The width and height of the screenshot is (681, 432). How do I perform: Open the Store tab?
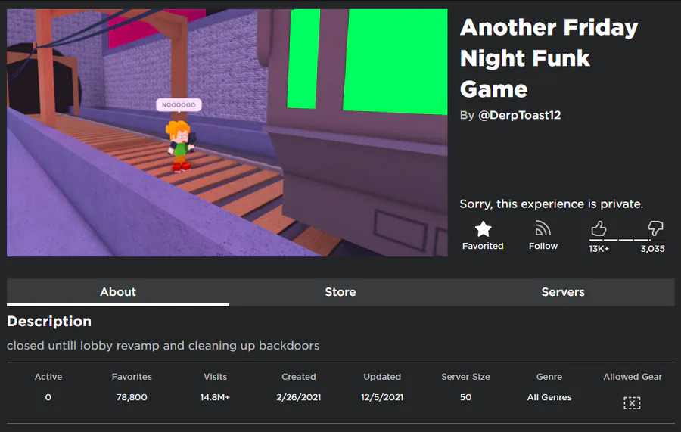340,292
